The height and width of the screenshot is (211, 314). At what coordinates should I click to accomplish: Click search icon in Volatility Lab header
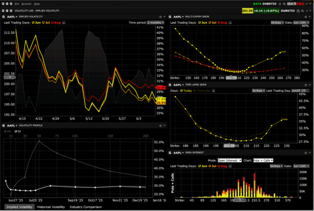pos(302,11)
